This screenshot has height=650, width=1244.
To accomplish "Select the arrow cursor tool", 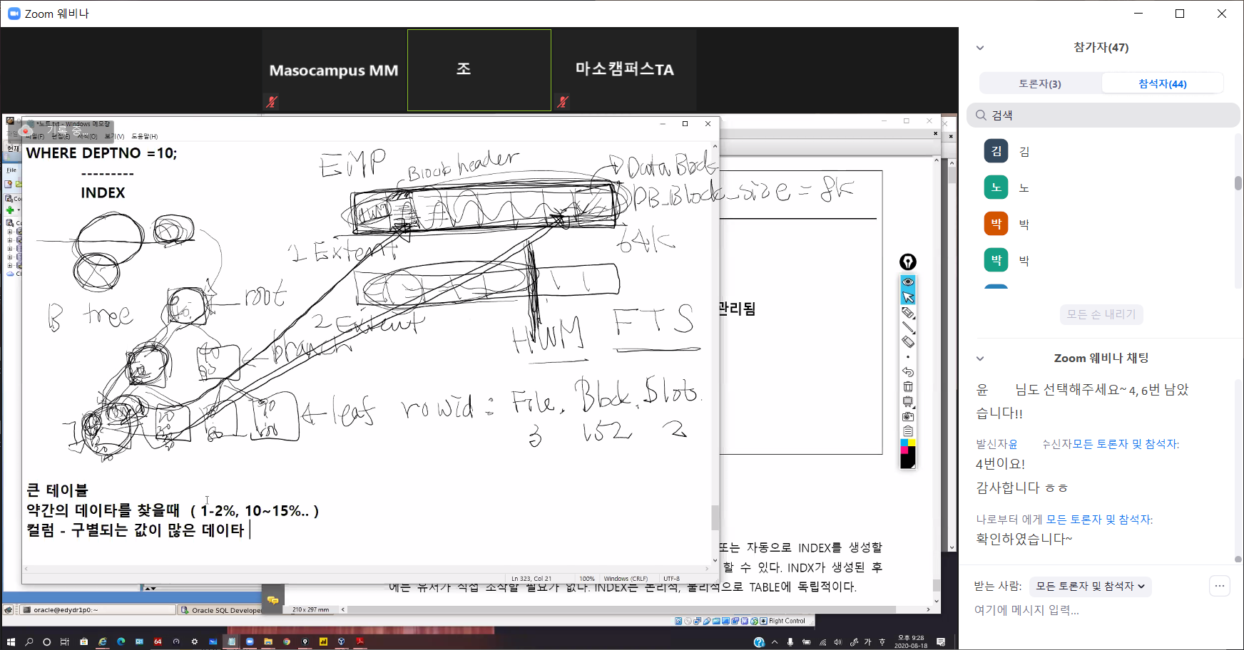I will click(x=907, y=297).
